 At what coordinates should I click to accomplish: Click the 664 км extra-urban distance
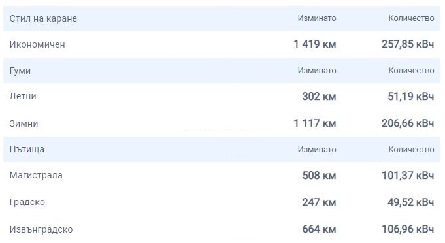tap(319, 229)
